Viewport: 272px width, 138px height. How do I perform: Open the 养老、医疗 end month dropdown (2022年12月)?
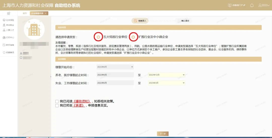(x=166, y=75)
